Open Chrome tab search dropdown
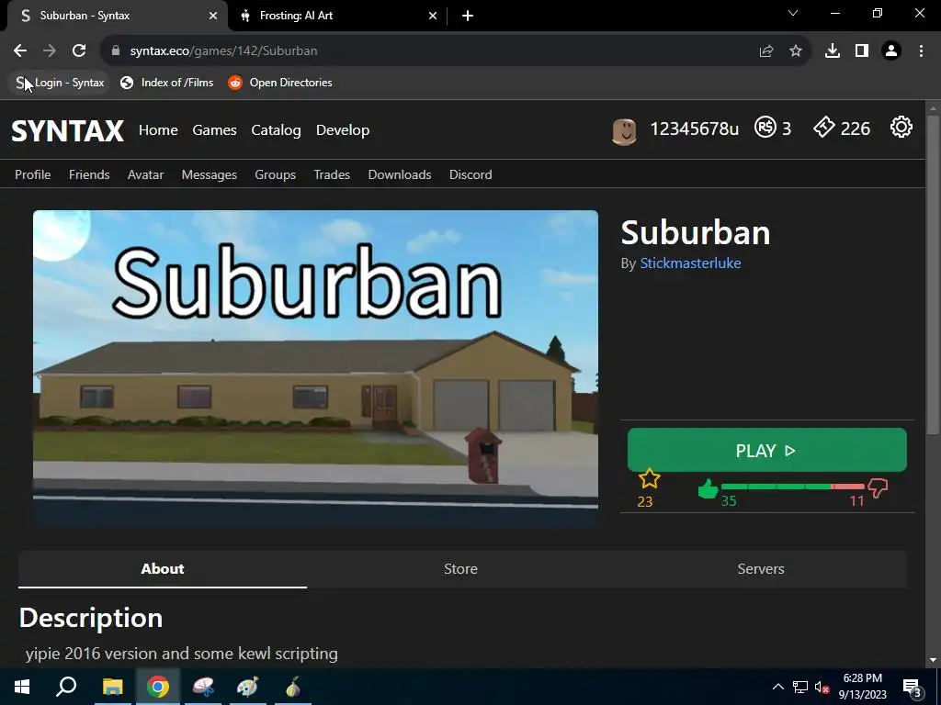The width and height of the screenshot is (941, 705). (x=793, y=13)
